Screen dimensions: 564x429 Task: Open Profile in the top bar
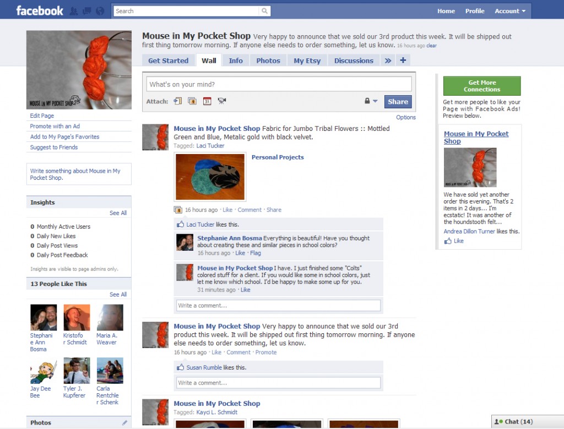tap(475, 11)
